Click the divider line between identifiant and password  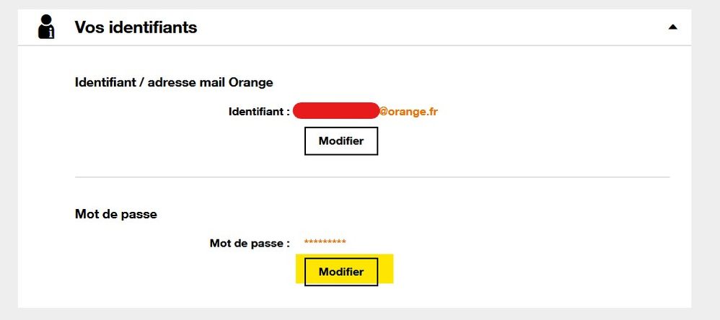coord(372,177)
